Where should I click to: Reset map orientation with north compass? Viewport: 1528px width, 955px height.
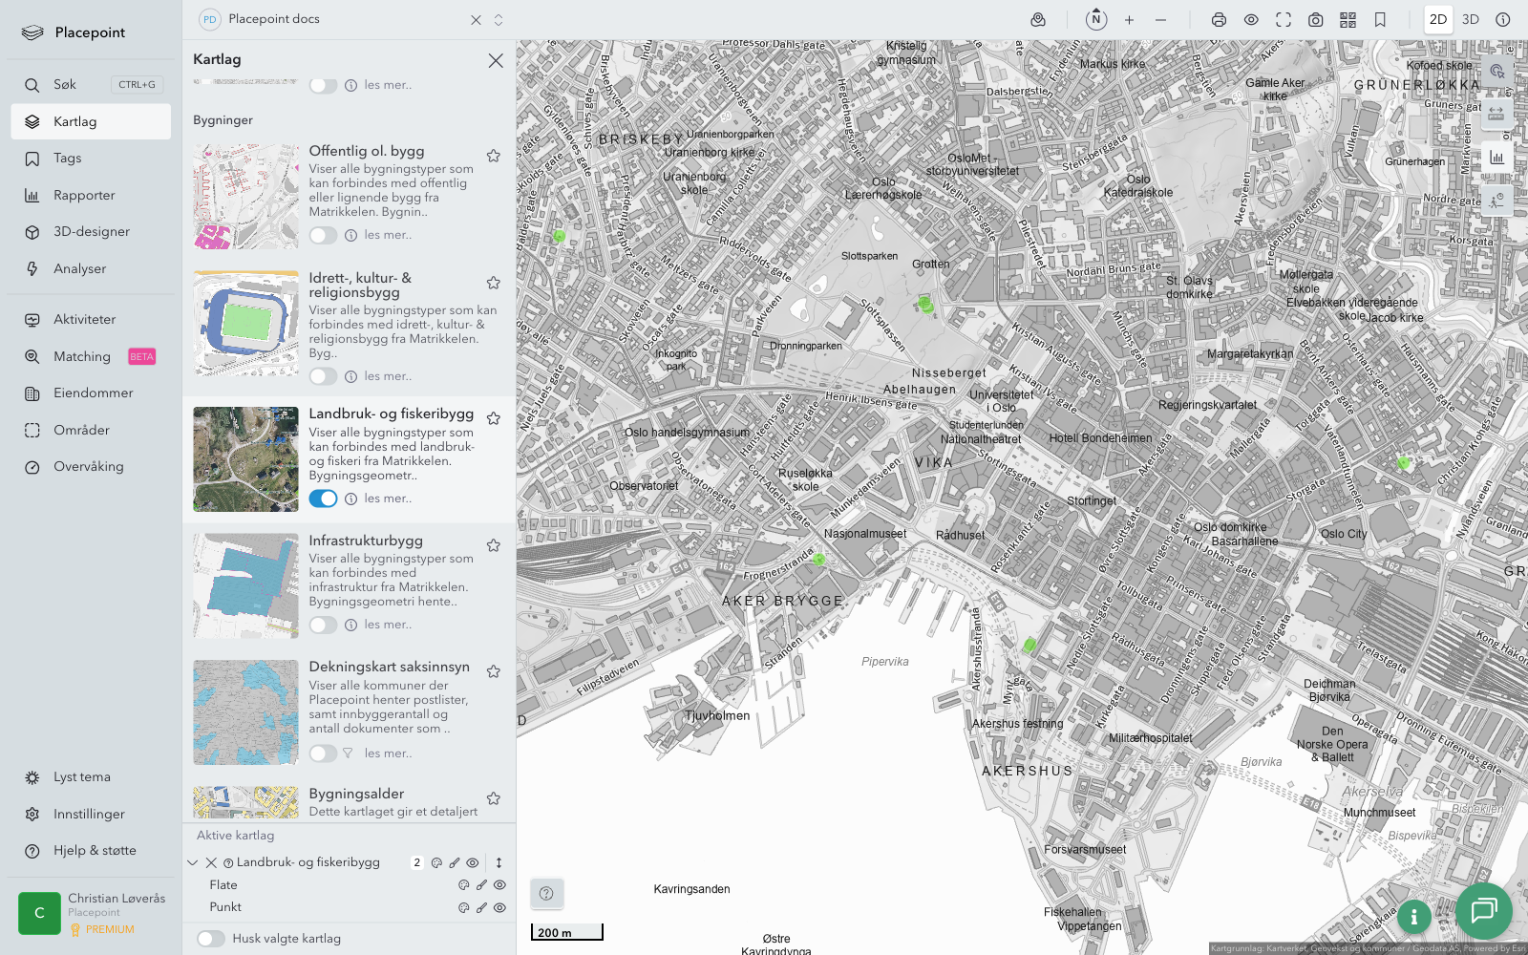coord(1096,20)
